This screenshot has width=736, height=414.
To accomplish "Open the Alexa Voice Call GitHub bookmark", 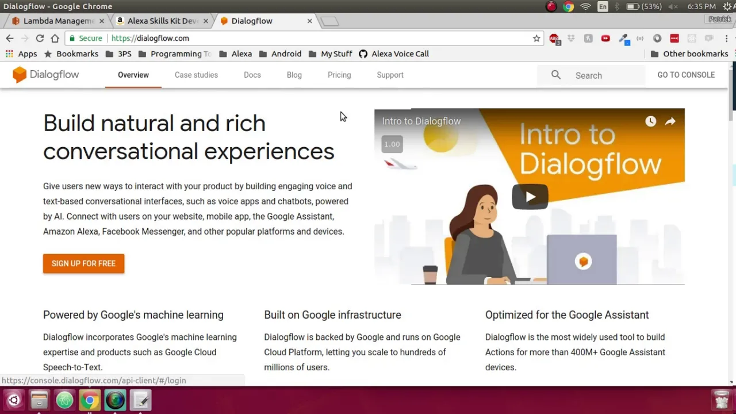I will [394, 53].
